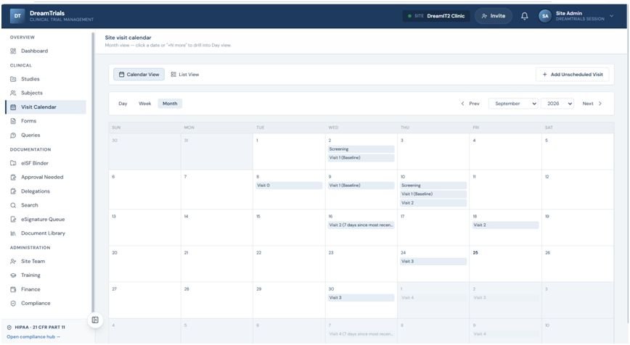The height and width of the screenshot is (345, 630).
Task: Open Screening event on September 10
Action: point(433,186)
